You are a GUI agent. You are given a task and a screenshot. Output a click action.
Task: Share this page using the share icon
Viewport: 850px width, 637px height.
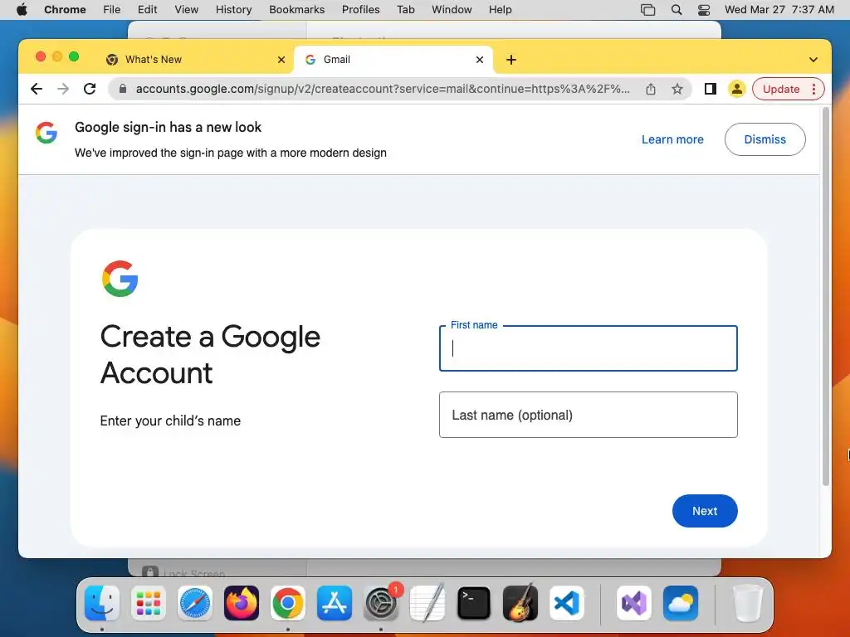[x=651, y=89]
